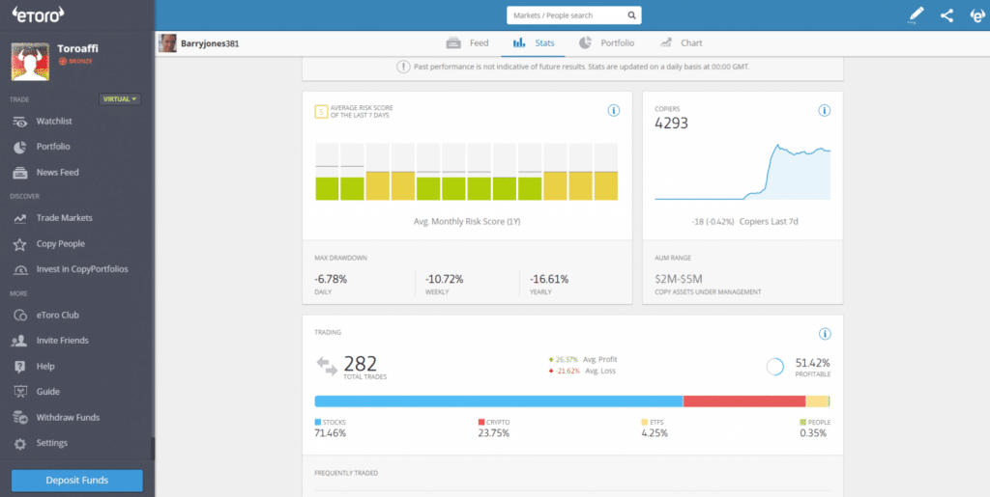The height and width of the screenshot is (497, 990).
Task: Click the Toroaffi account name
Action: click(x=77, y=48)
